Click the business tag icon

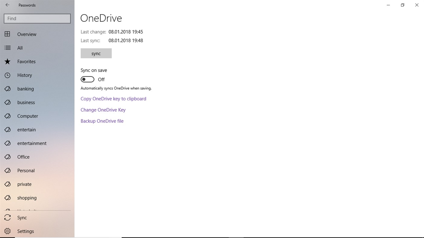tap(7, 102)
